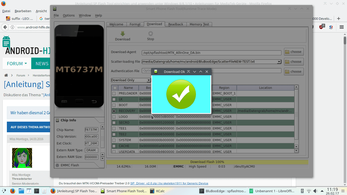
Task: Open the KDE application launcher
Action: pyautogui.click(x=4, y=191)
